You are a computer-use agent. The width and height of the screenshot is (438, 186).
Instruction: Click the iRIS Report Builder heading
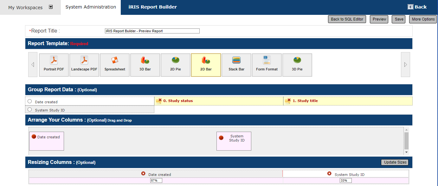(153, 7)
